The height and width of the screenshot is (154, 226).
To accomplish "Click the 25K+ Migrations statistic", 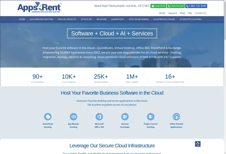I will click(101, 79).
